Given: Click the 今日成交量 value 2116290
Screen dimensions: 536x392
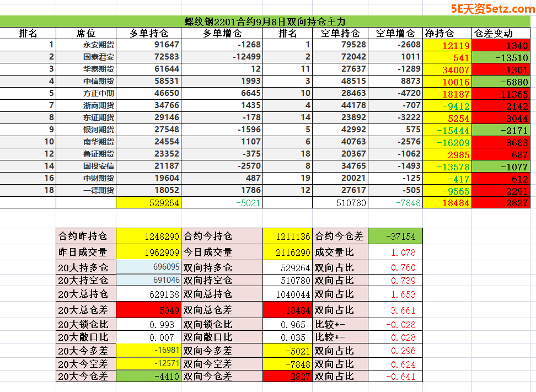Looking at the screenshot, I should point(287,253).
